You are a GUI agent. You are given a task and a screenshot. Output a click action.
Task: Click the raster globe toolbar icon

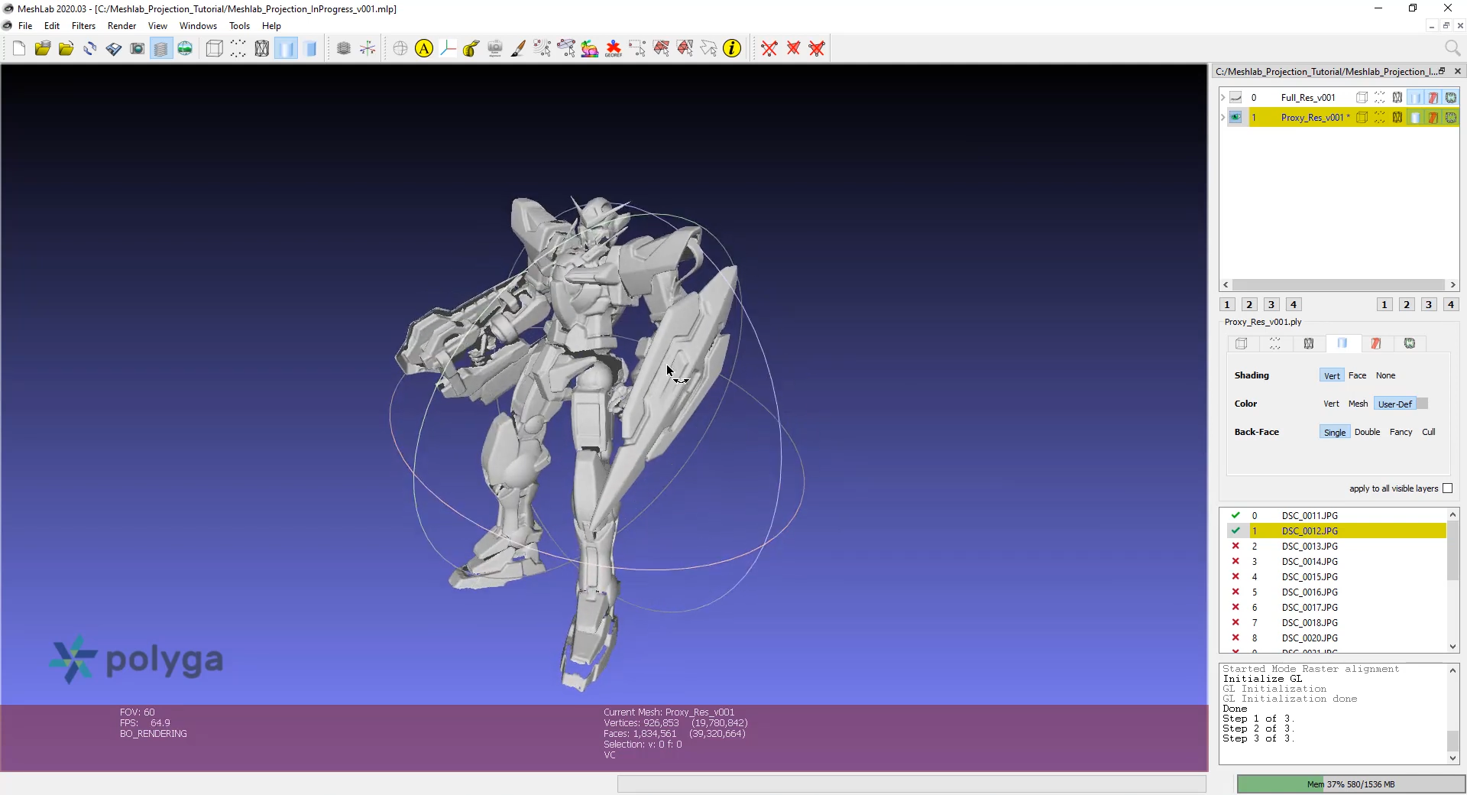coord(185,49)
